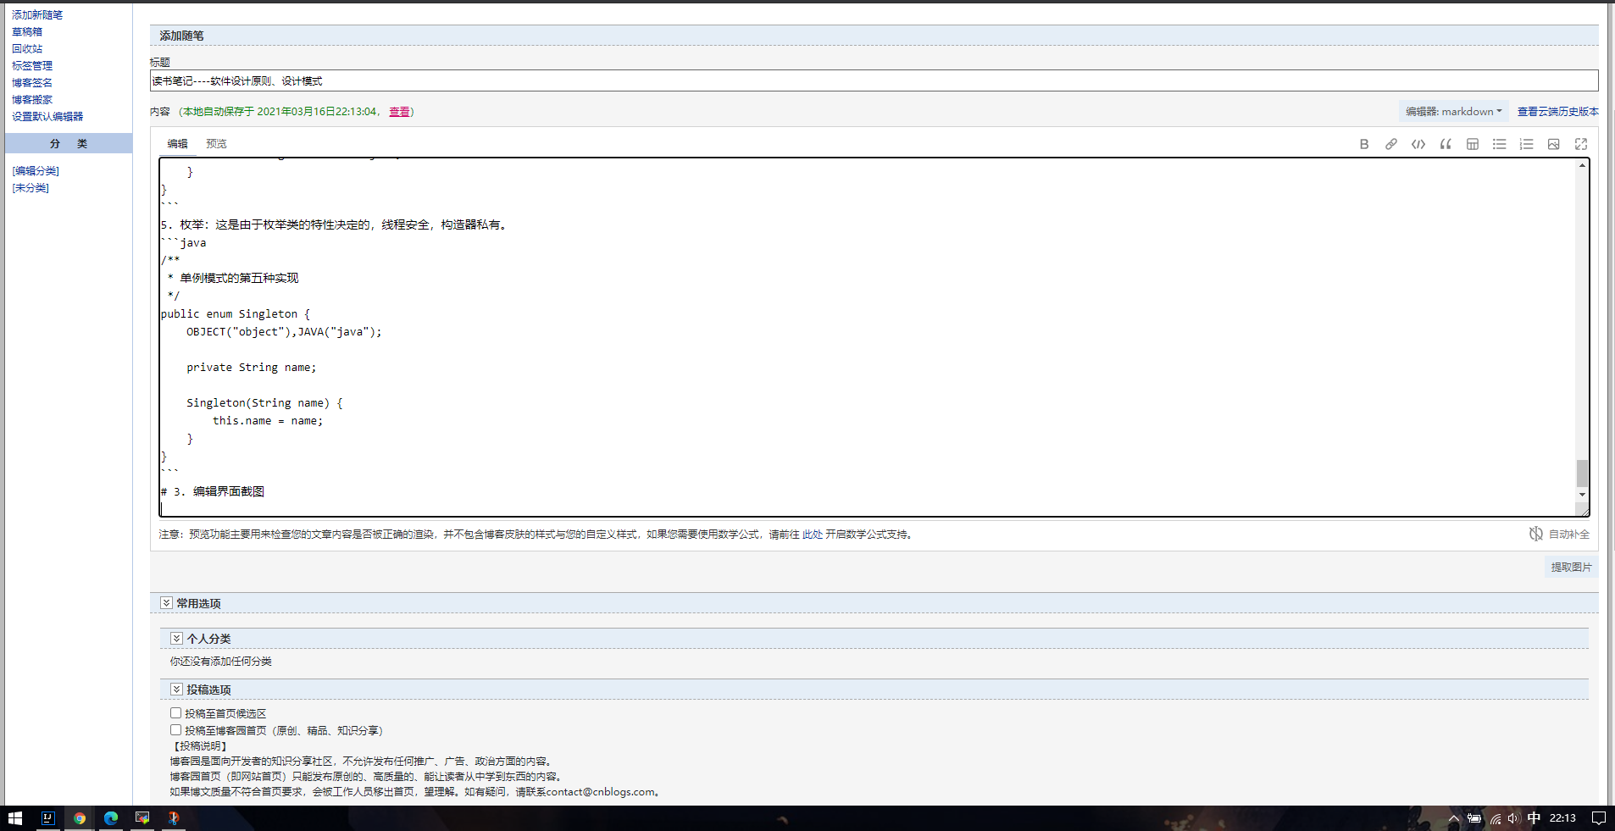Show hidden system tray icons
This screenshot has width=1615, height=831.
pyautogui.click(x=1453, y=818)
